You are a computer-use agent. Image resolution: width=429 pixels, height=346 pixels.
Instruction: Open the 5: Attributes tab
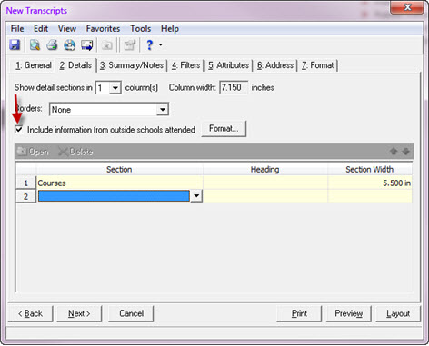tap(228, 65)
